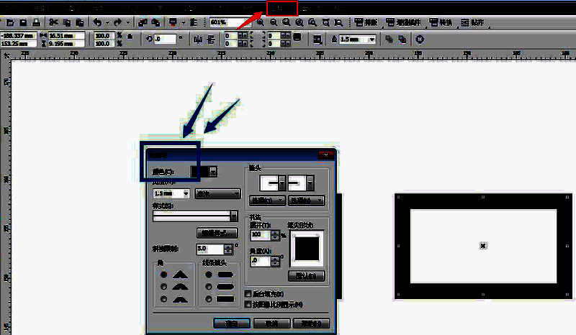Click the lock ratio padlock icon
The image size is (576, 335).
pos(129,36)
